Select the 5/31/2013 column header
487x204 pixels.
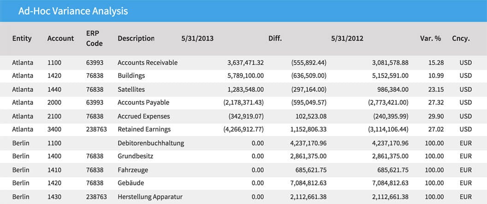[x=197, y=39]
